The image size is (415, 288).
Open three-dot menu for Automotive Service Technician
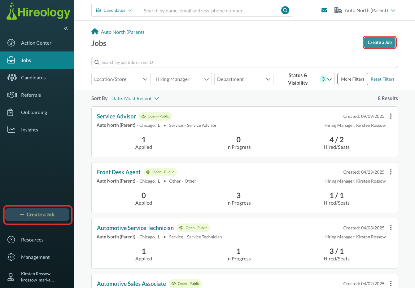coord(391,228)
